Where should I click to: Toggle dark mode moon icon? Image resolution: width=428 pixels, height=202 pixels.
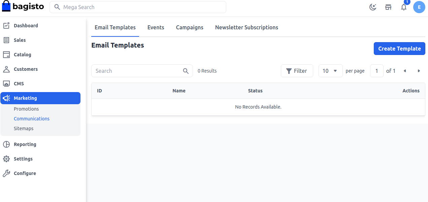[x=373, y=7]
